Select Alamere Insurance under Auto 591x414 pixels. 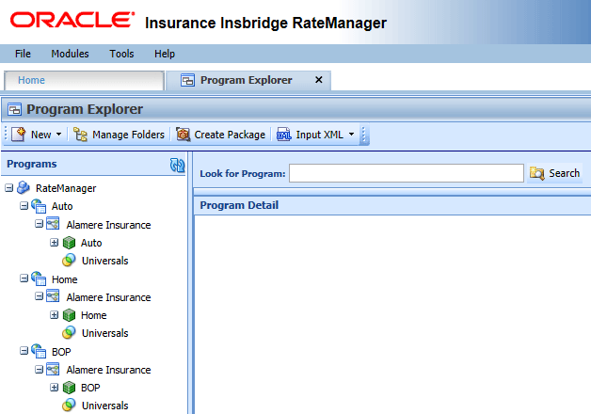click(x=108, y=225)
